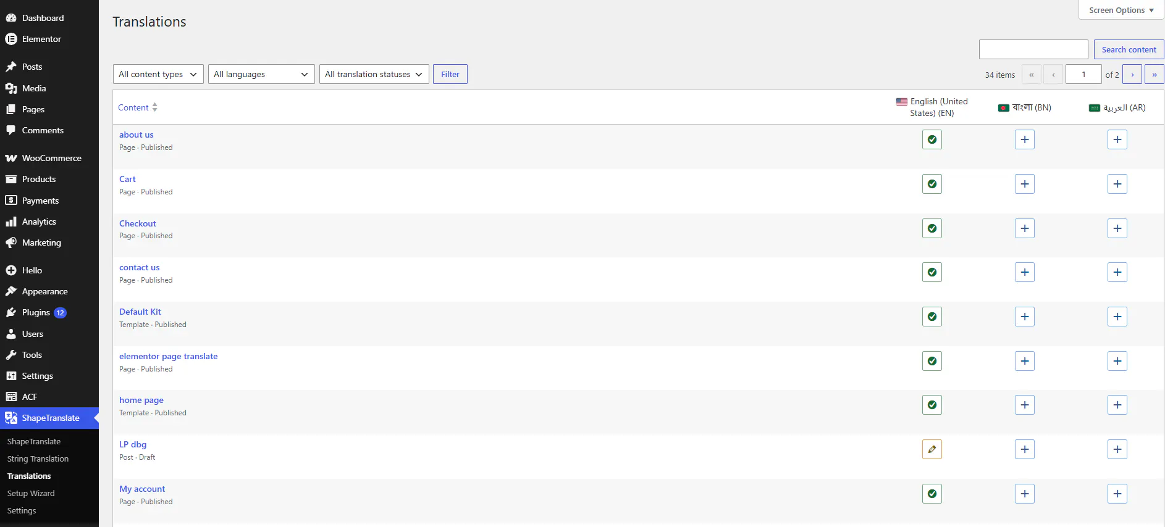The image size is (1165, 527).
Task: Add Bengali translation for home page template
Action: (1024, 405)
